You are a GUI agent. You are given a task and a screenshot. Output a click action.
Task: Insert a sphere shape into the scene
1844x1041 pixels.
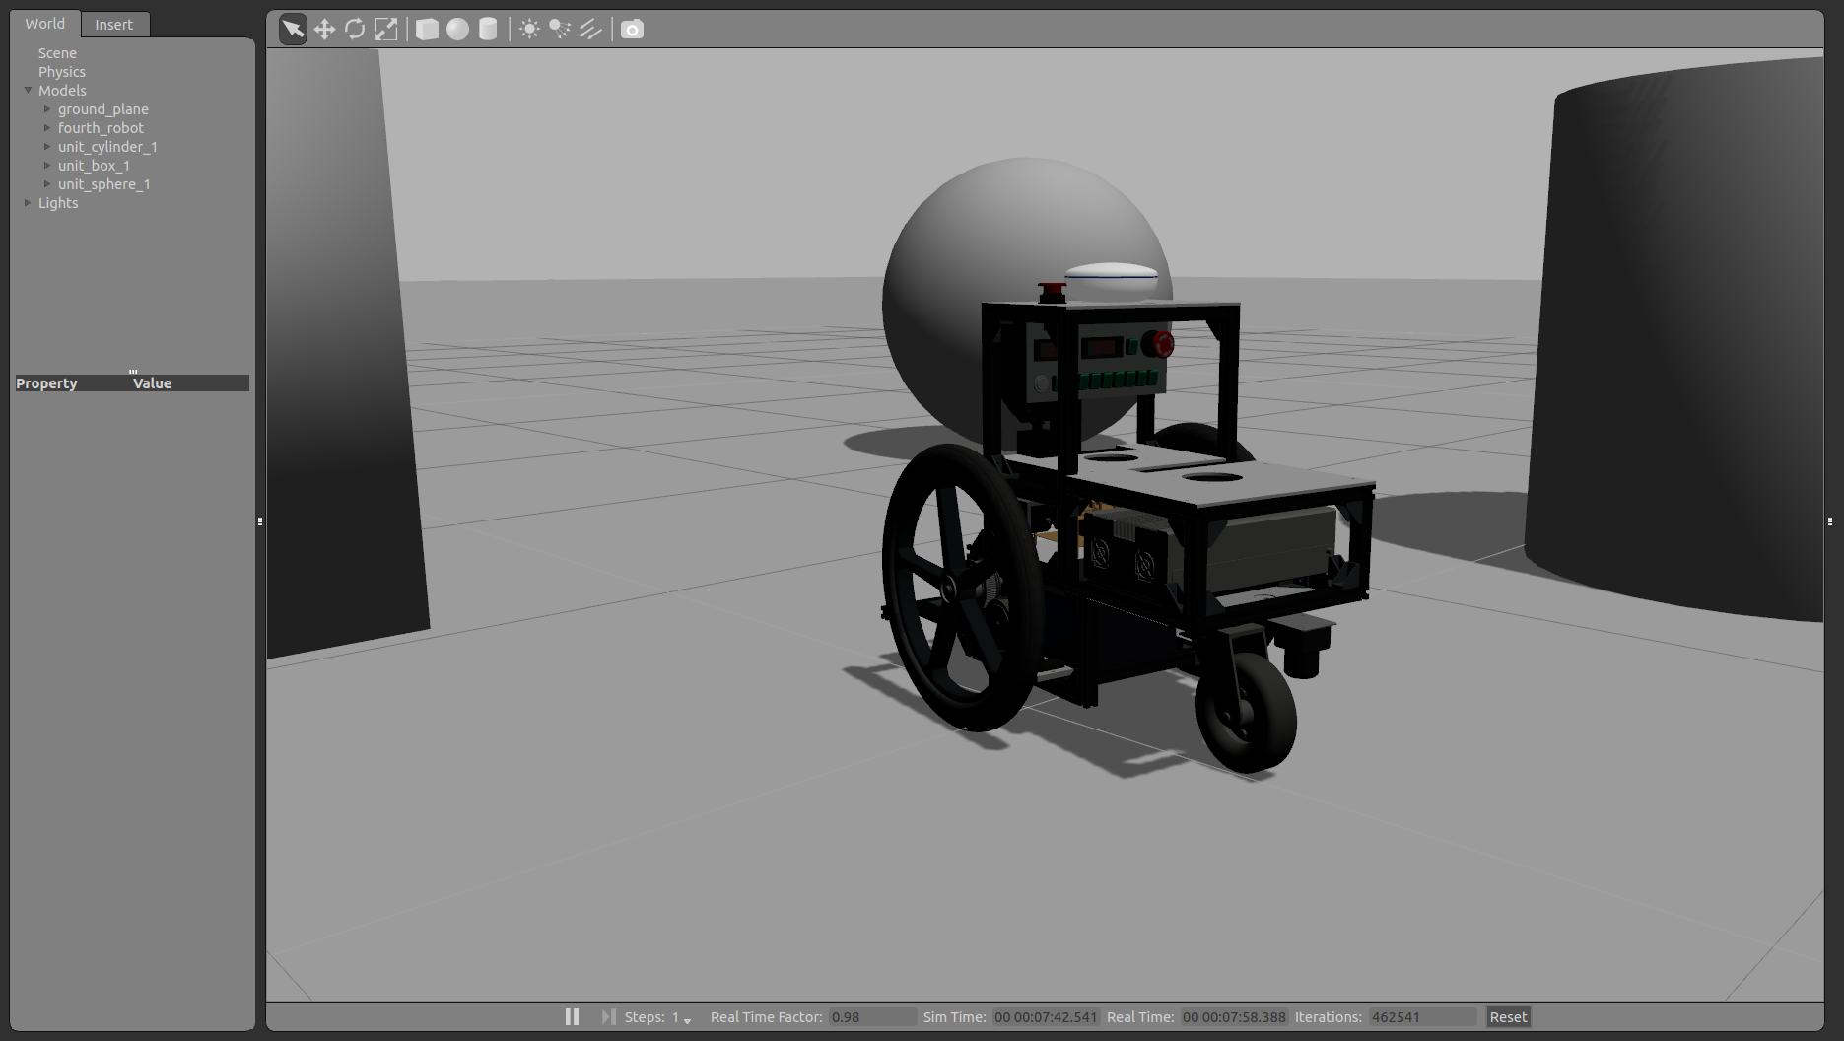[x=457, y=29]
